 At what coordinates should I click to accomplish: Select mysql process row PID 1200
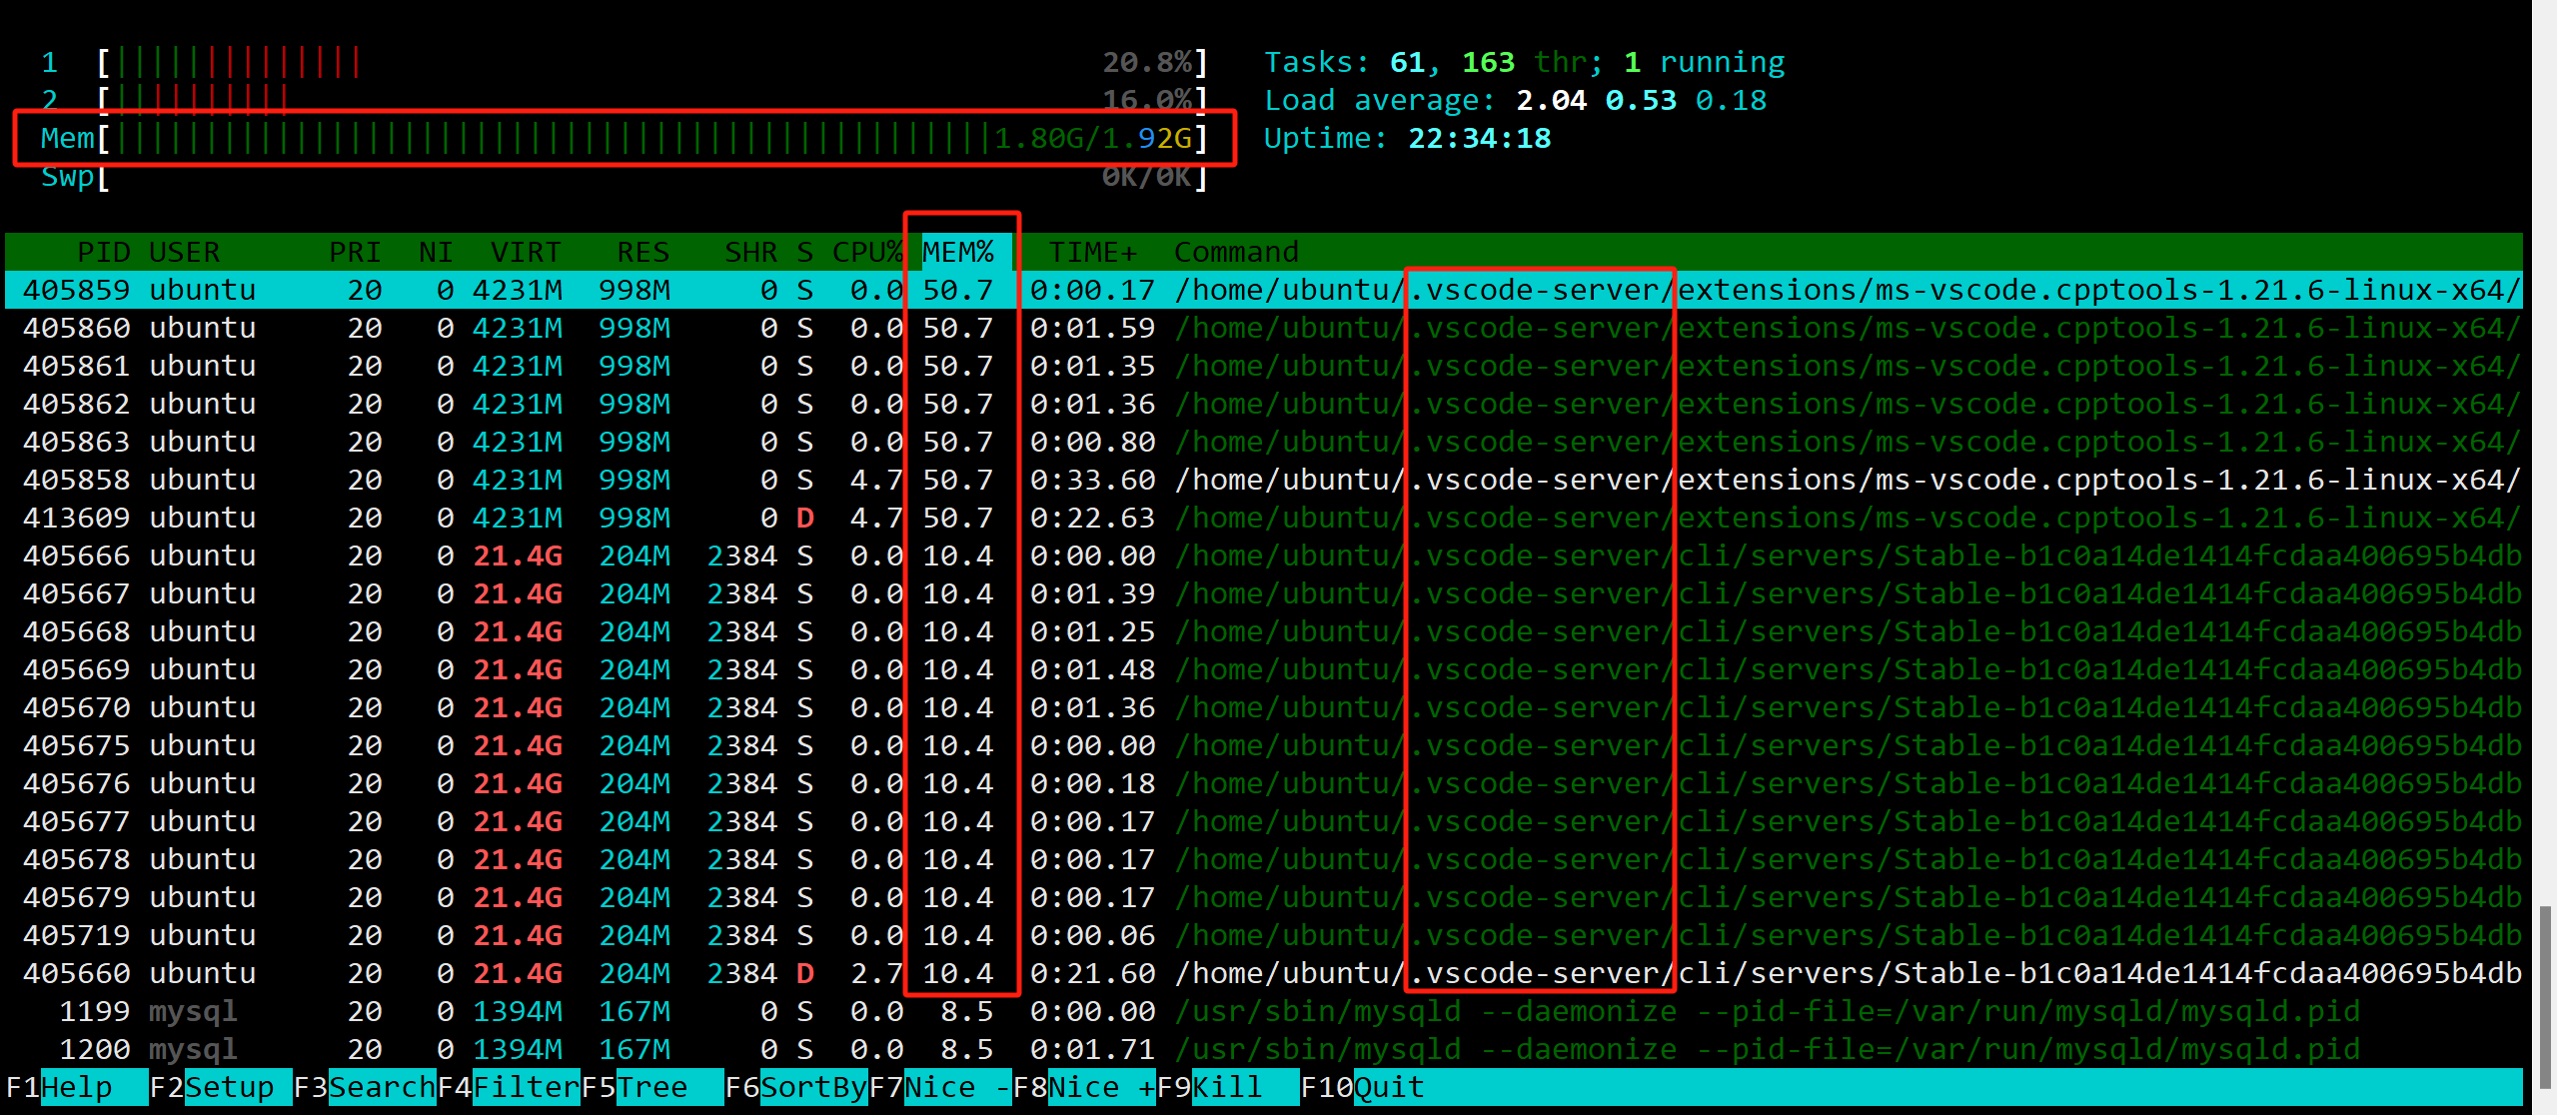click(x=1264, y=1049)
